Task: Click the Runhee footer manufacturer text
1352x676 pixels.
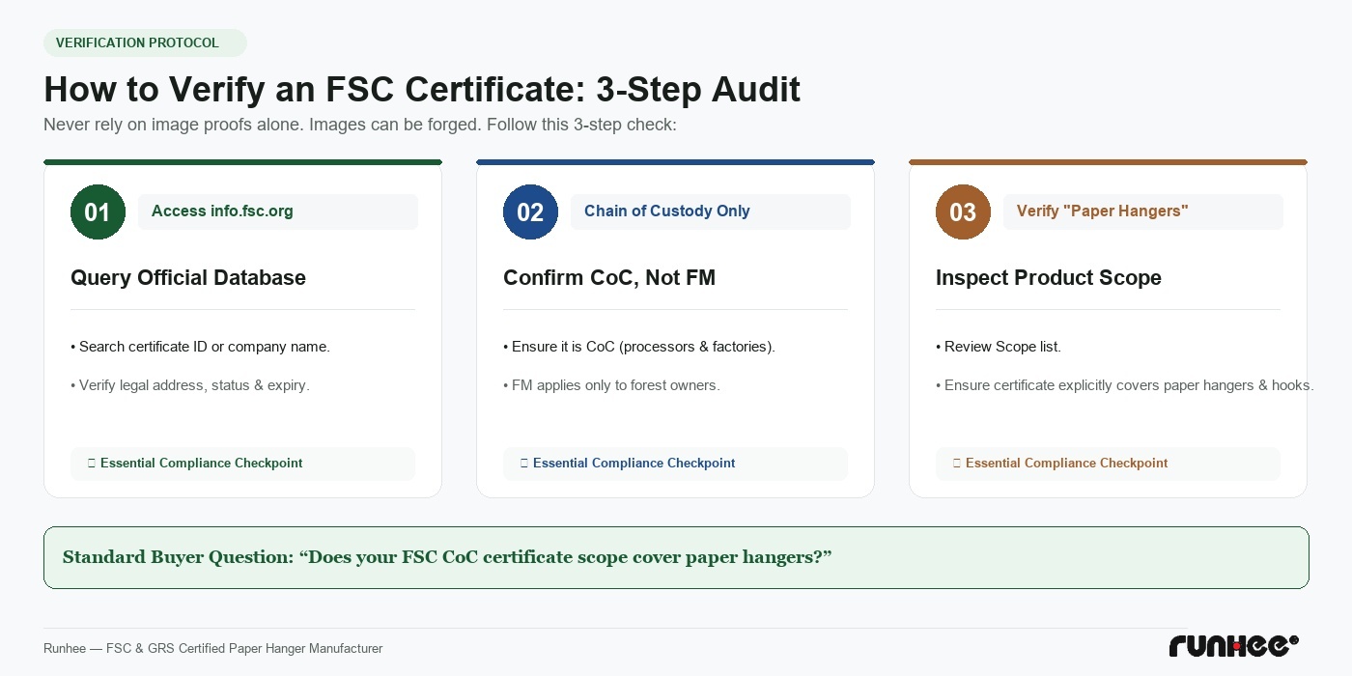Action: (213, 649)
